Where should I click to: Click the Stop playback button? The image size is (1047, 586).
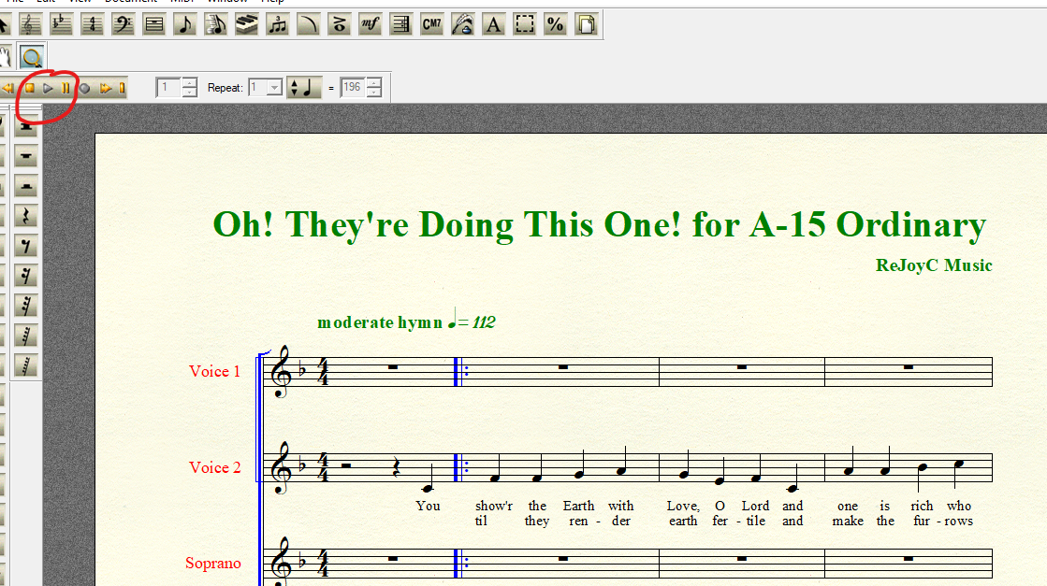pyautogui.click(x=29, y=89)
